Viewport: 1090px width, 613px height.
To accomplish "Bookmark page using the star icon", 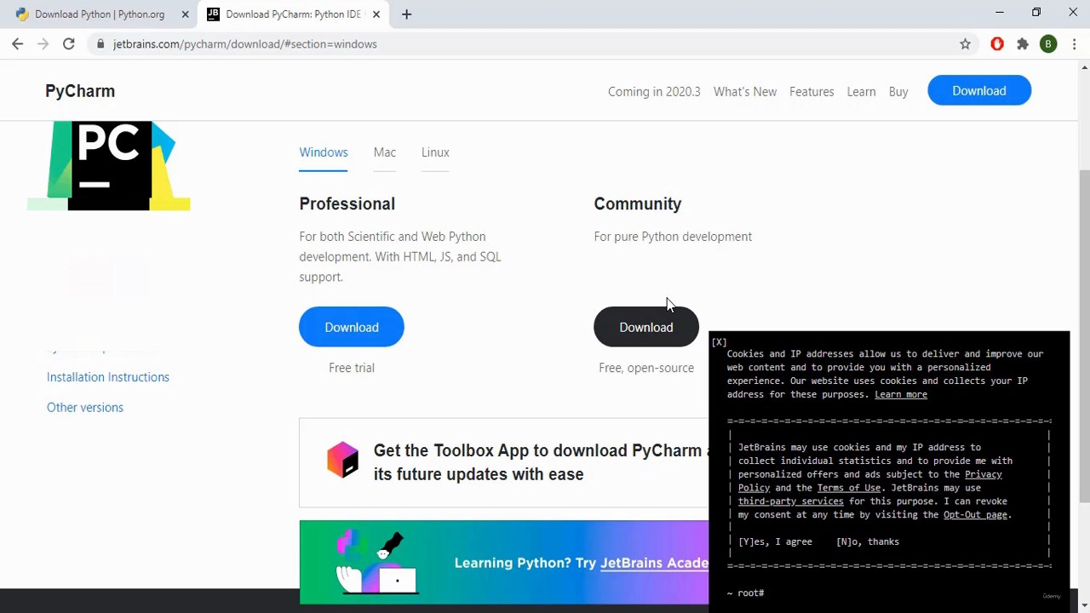I will tap(965, 44).
